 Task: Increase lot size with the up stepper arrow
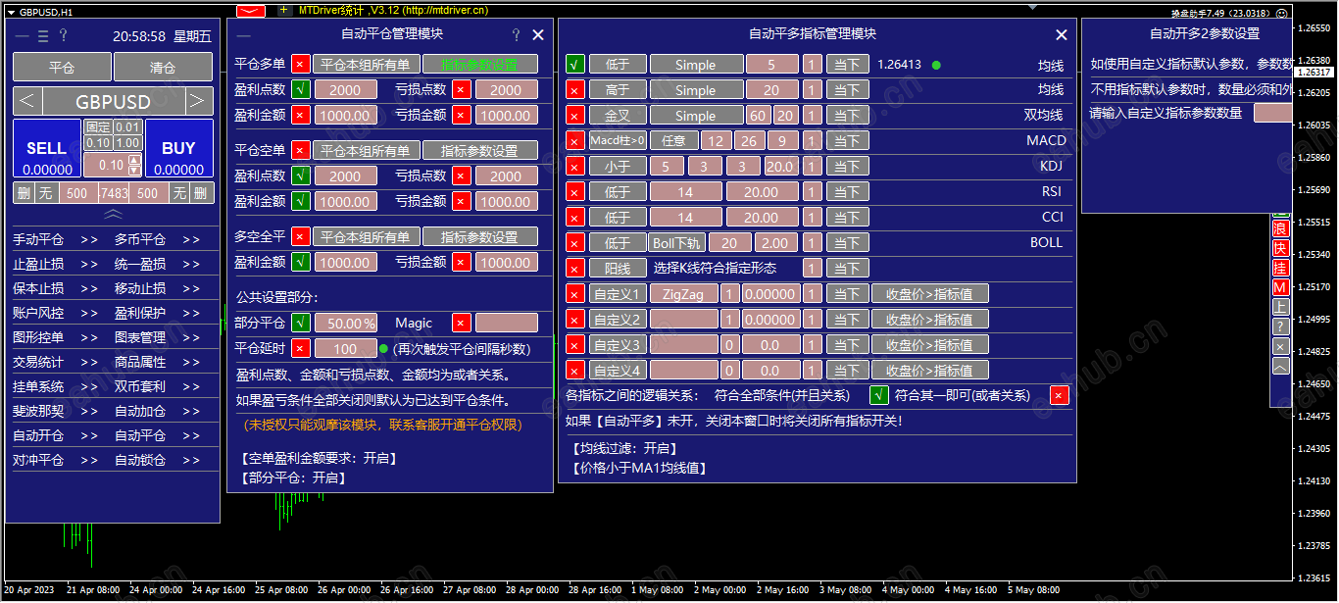coord(135,160)
